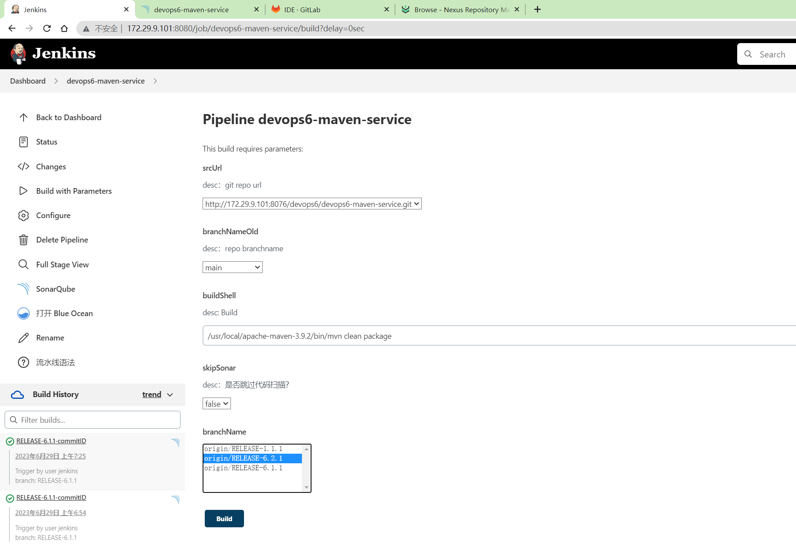Click the Delete Pipeline trash icon
The image size is (796, 546).
point(24,240)
